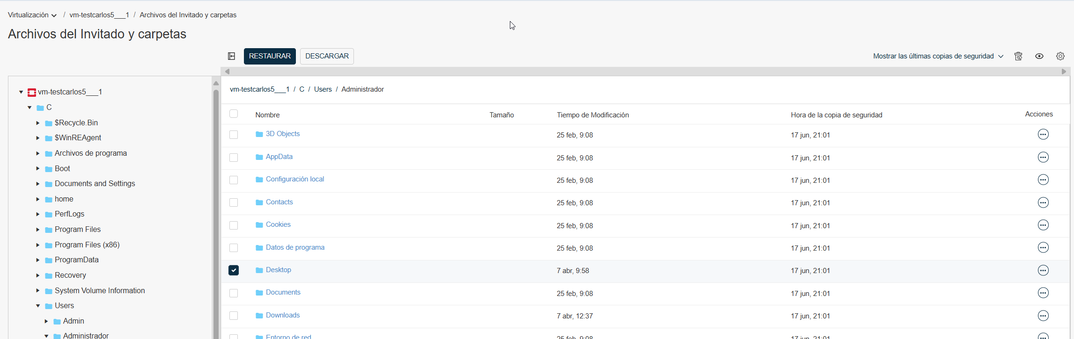Expand the Program Files tree node

[x=38, y=230]
